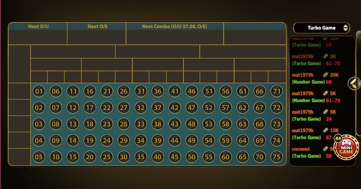The width and height of the screenshot is (361, 189).
Task: Click the Turbo Game up/down arrows
Action: 346,28
